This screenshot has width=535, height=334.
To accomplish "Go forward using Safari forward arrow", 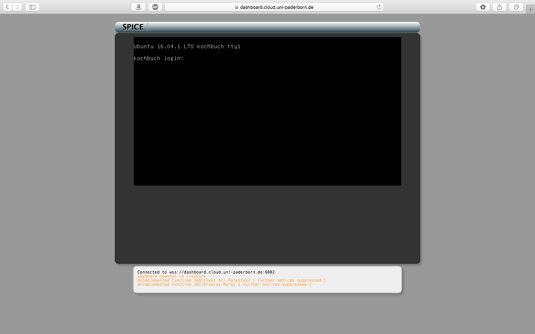I will [x=17, y=7].
